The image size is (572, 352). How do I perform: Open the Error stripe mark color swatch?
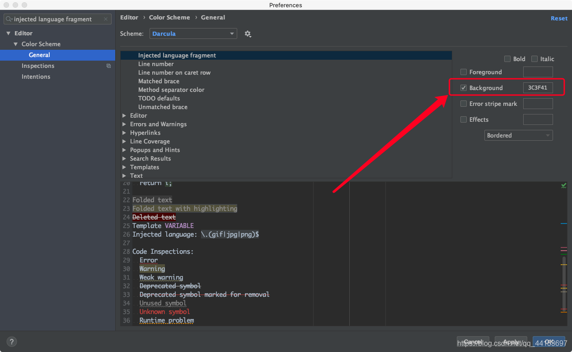click(538, 104)
